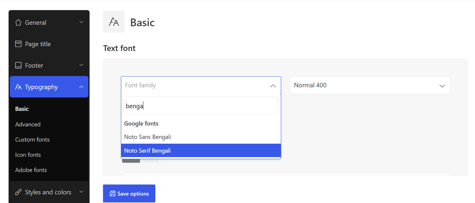Viewport: 475px width, 203px height.
Task: Open the Custom fonts submenu item
Action: pyautogui.click(x=32, y=140)
